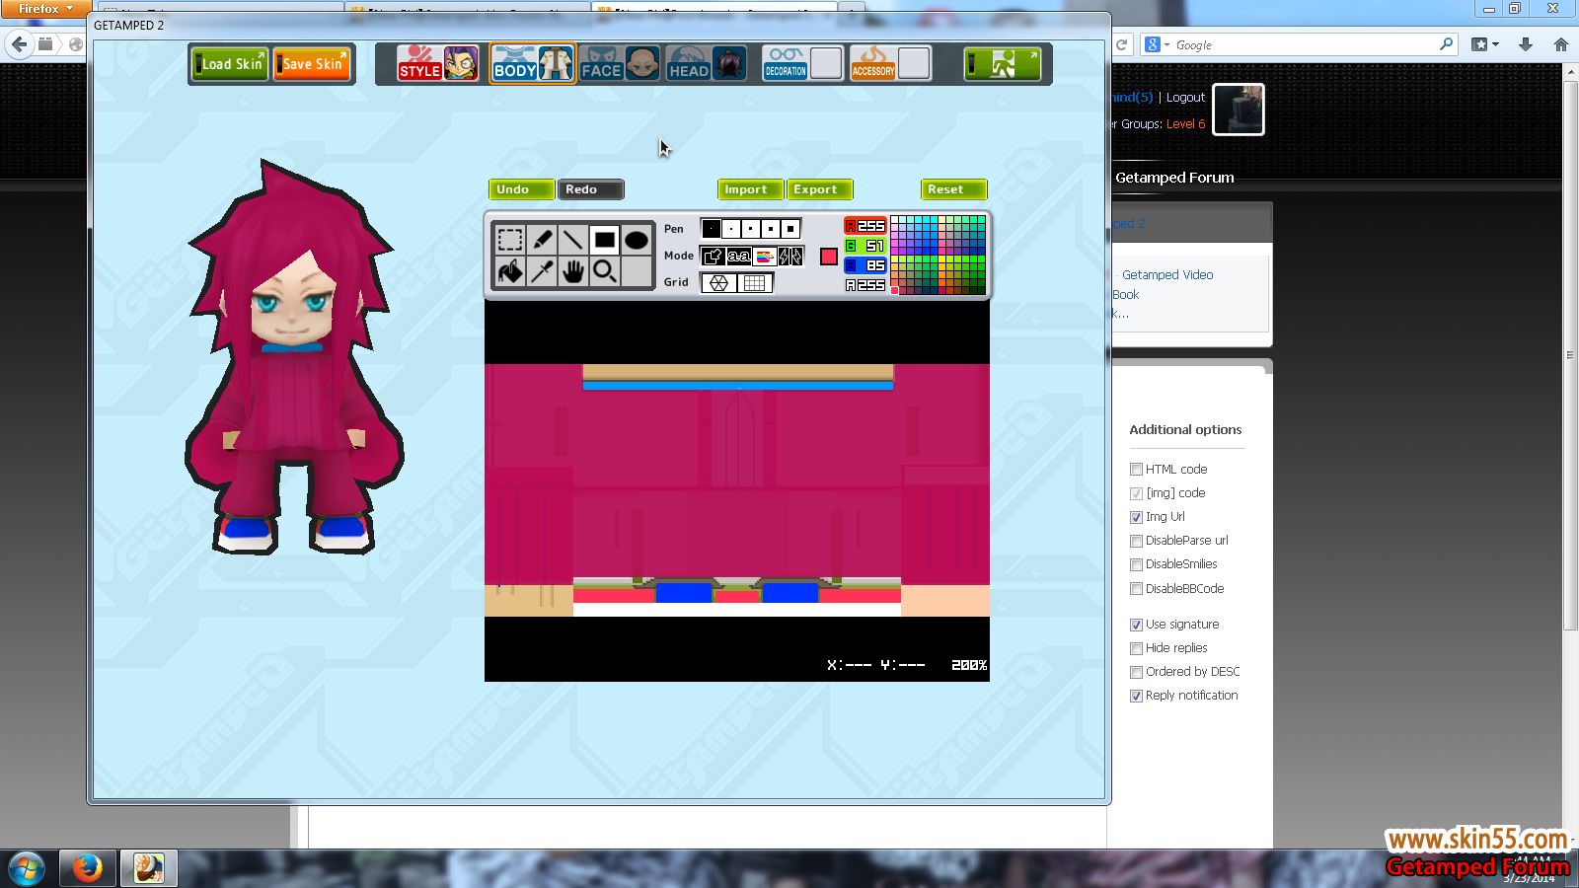Click the browser back arrow button

[x=20, y=44]
